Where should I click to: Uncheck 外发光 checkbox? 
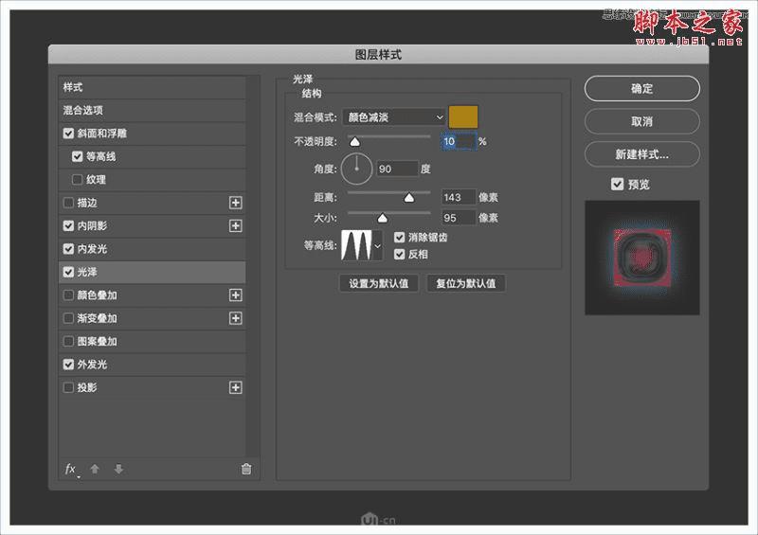coord(68,365)
